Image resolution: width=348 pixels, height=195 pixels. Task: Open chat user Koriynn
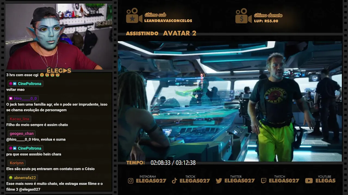tap(17, 163)
